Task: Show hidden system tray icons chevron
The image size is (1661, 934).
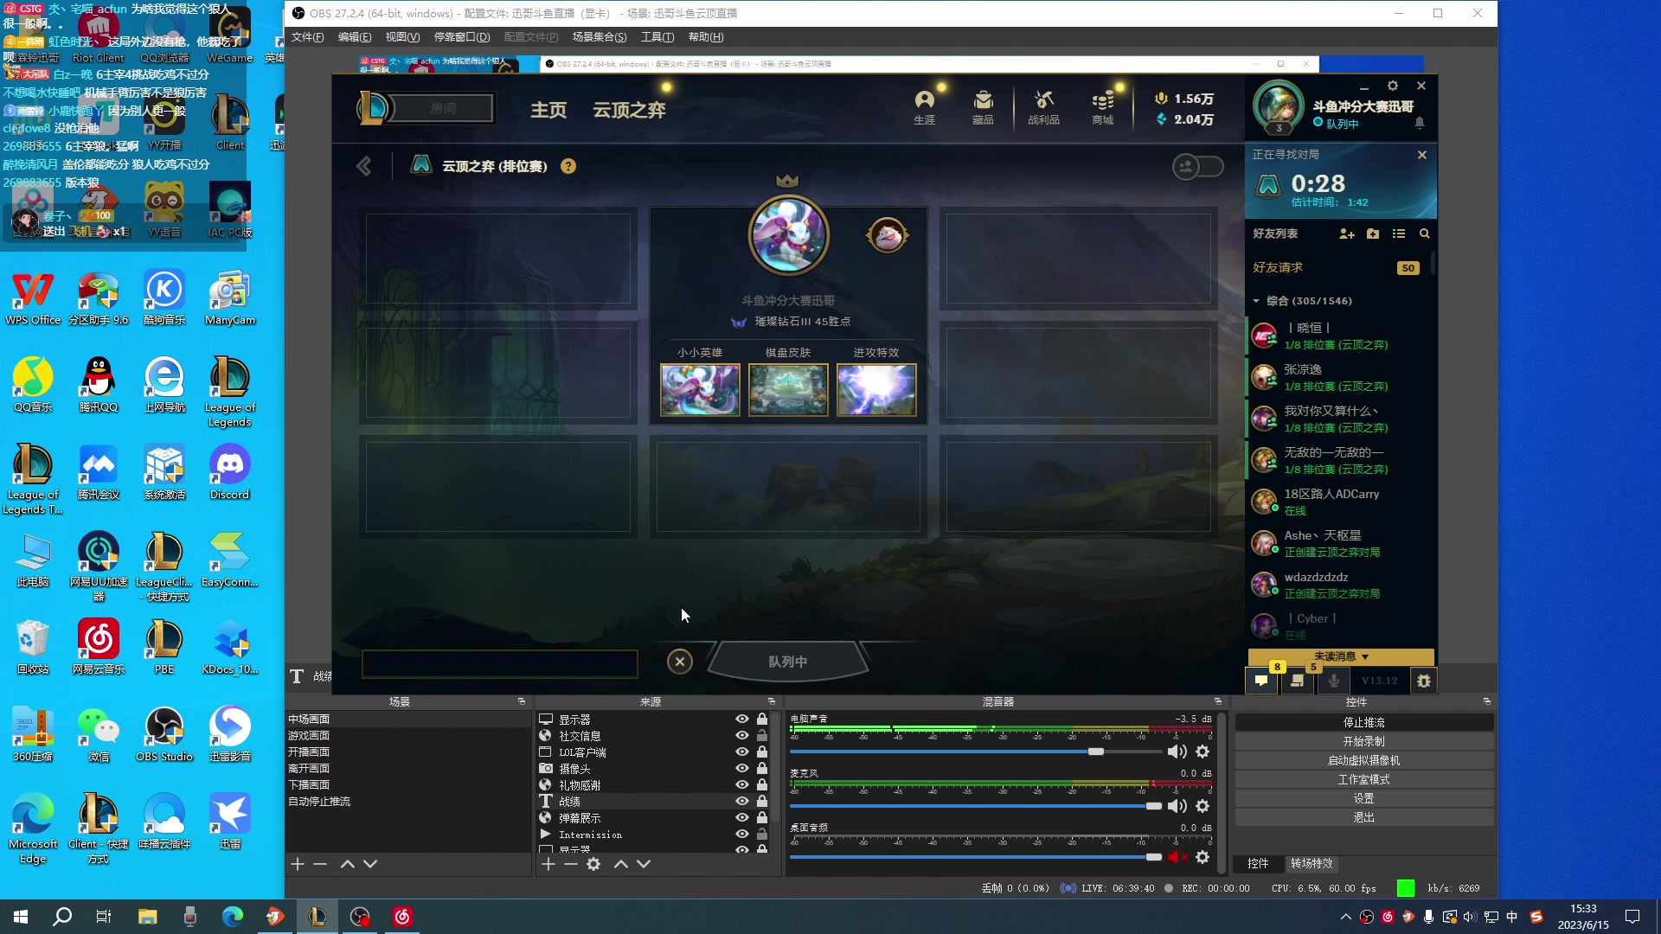Action: click(1345, 917)
